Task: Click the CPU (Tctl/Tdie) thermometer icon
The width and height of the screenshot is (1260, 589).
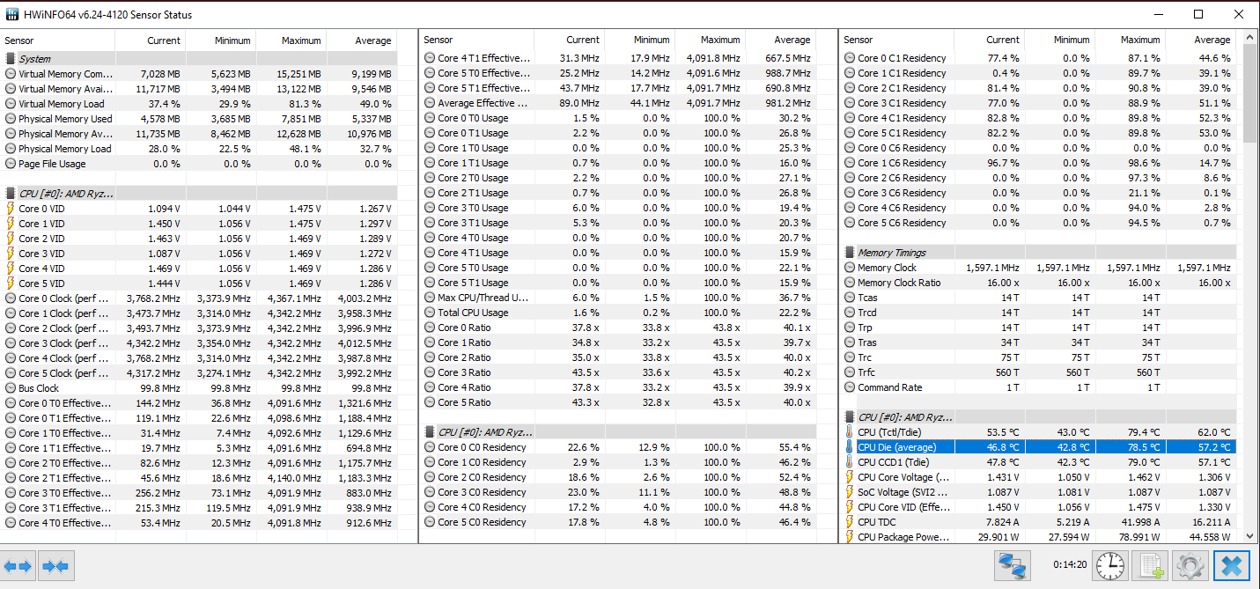Action: 850,432
